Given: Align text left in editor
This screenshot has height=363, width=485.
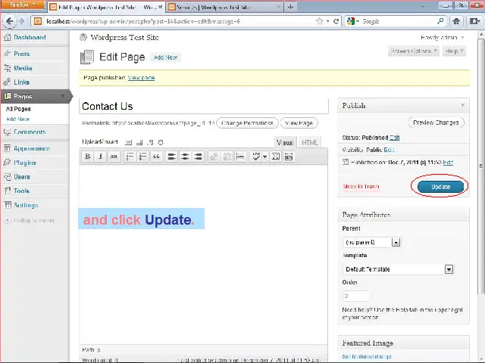Looking at the screenshot, I should click(x=172, y=157).
